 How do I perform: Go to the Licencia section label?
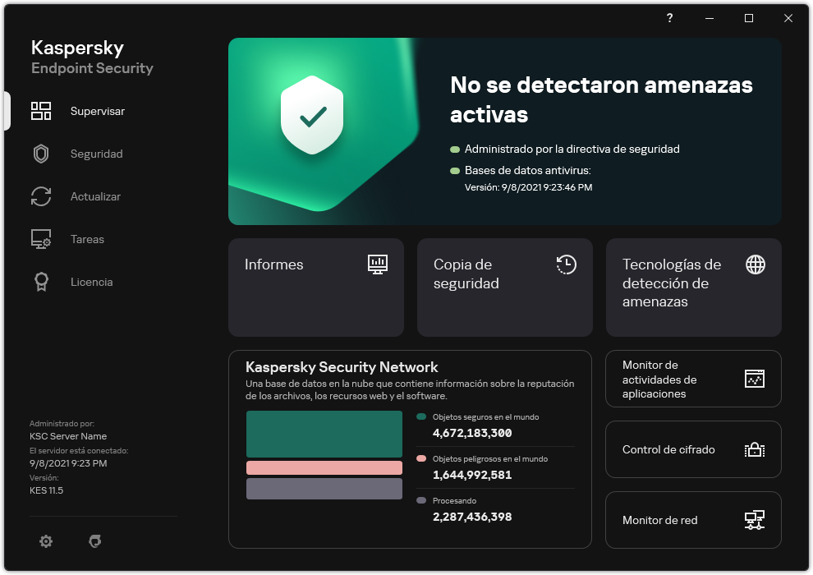(92, 282)
